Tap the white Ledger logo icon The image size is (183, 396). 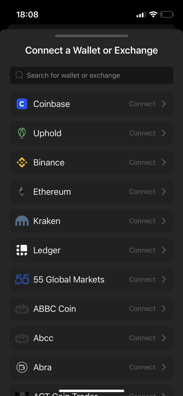coord(22,250)
